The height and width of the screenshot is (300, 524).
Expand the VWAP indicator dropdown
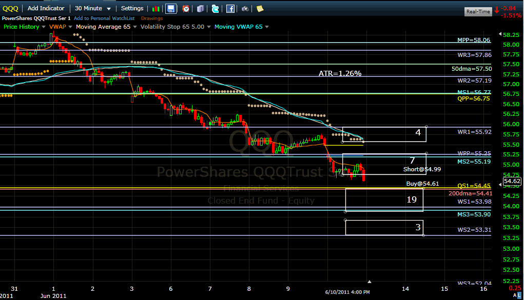(x=70, y=27)
